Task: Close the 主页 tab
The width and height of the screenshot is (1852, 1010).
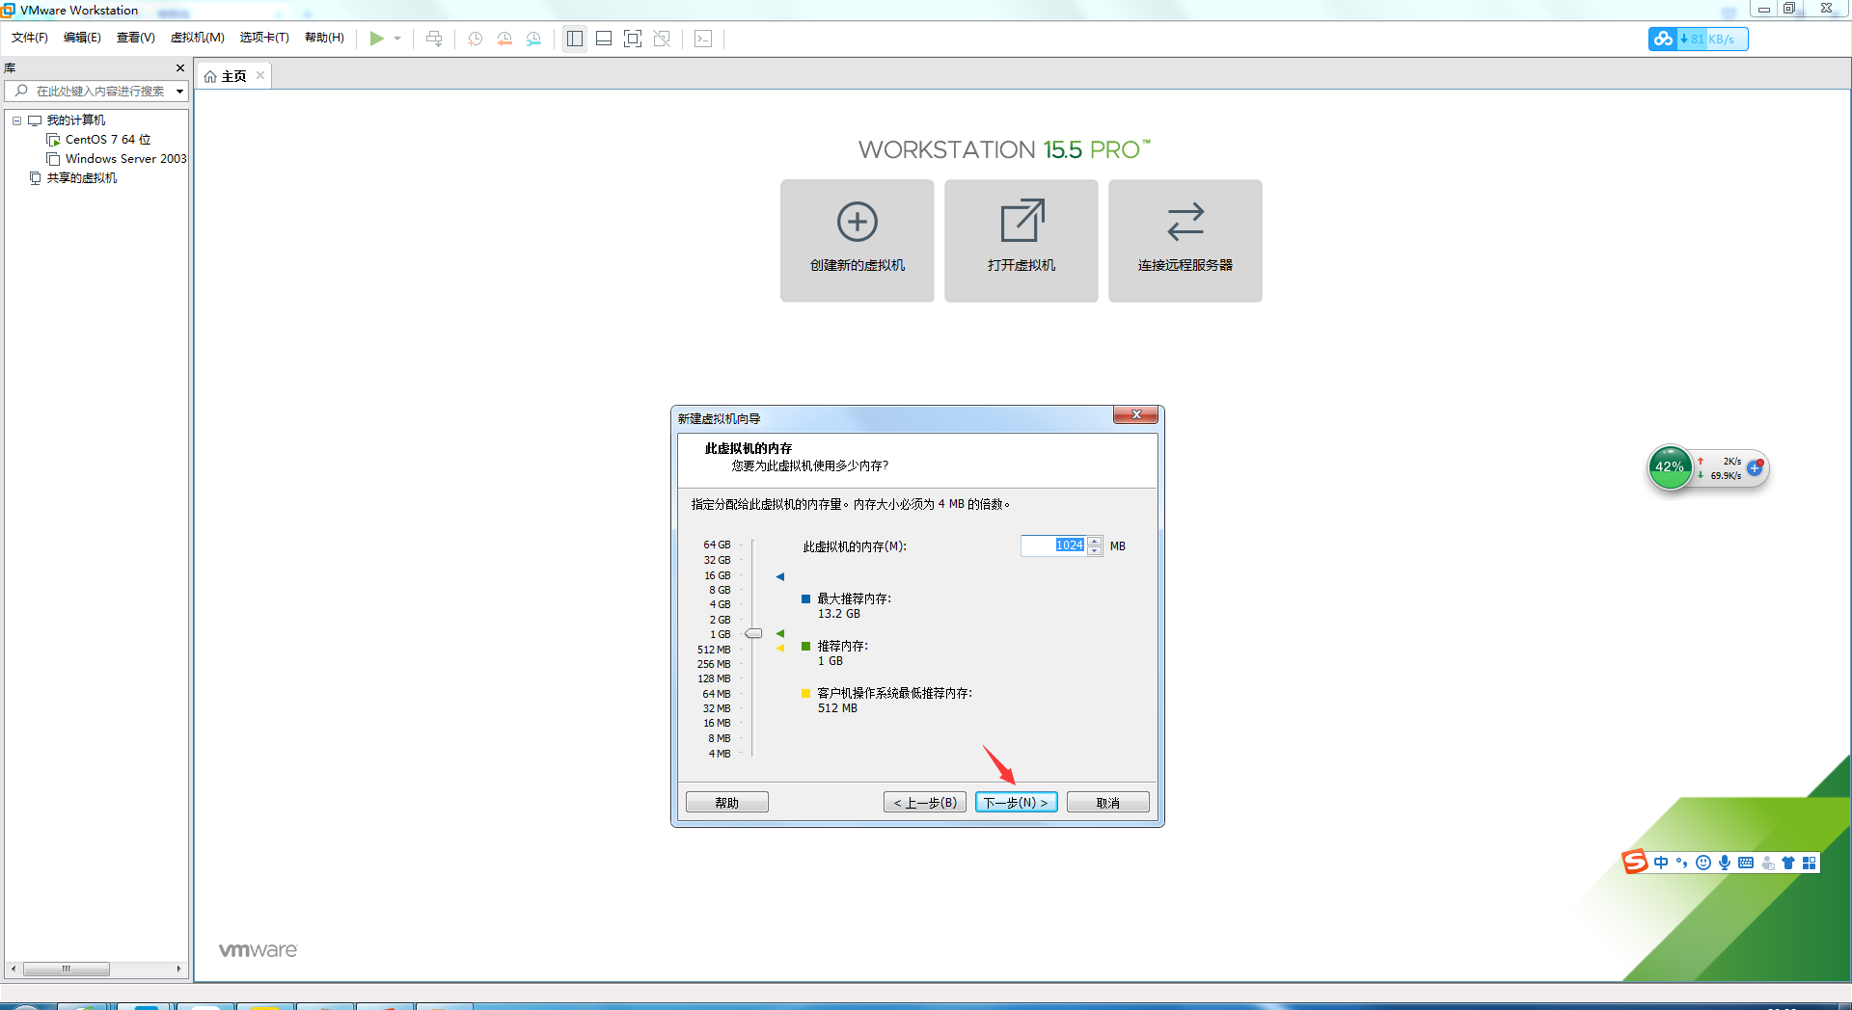Action: coord(260,75)
